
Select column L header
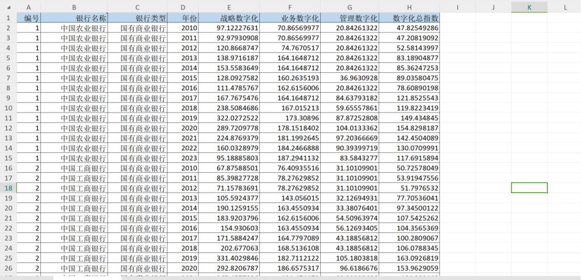tap(564, 7)
